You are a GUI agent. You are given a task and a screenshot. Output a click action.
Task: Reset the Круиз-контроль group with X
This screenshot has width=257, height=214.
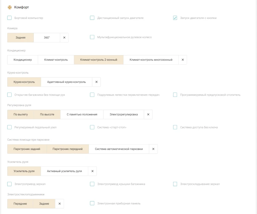tap(96, 82)
